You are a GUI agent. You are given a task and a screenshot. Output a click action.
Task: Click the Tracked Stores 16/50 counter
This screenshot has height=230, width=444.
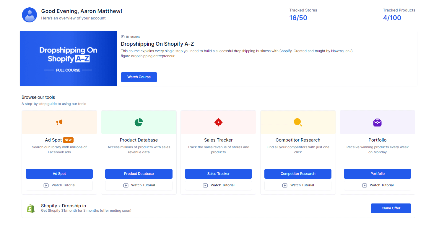tap(298, 18)
